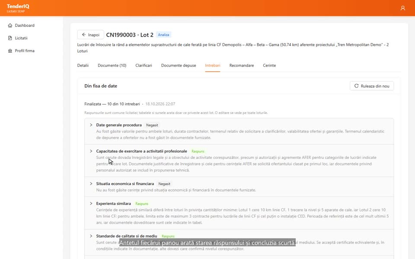Screen dimensions: 415x259
Task: Open Dashboard in the sidebar
Action: click(25, 25)
